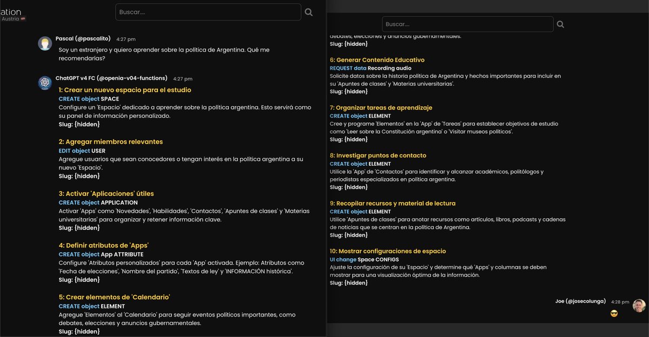The height and width of the screenshot is (337, 649).
Task: Click 'REQUEST data Recording audio' label
Action: (370, 69)
